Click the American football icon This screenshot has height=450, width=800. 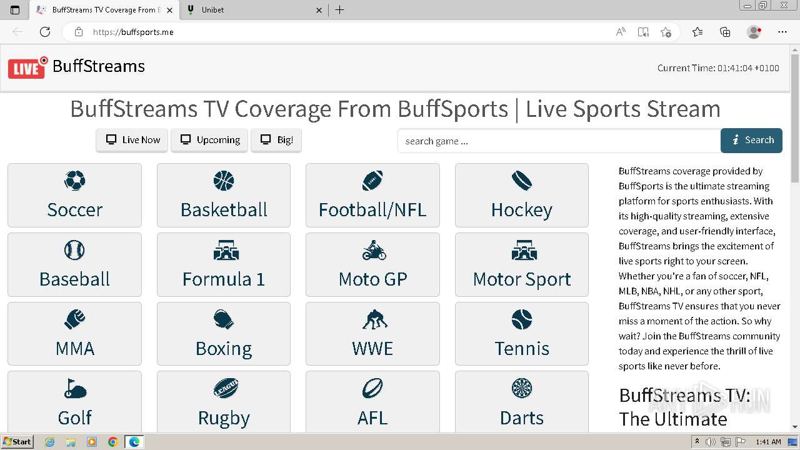[372, 181]
